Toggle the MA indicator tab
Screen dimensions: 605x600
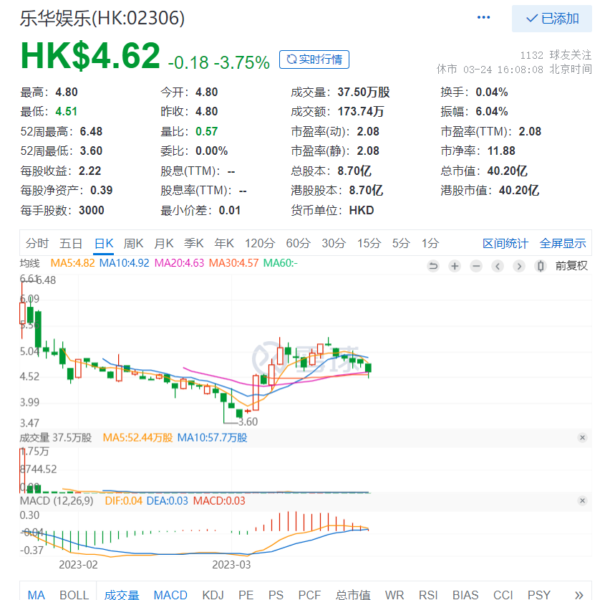click(36, 594)
